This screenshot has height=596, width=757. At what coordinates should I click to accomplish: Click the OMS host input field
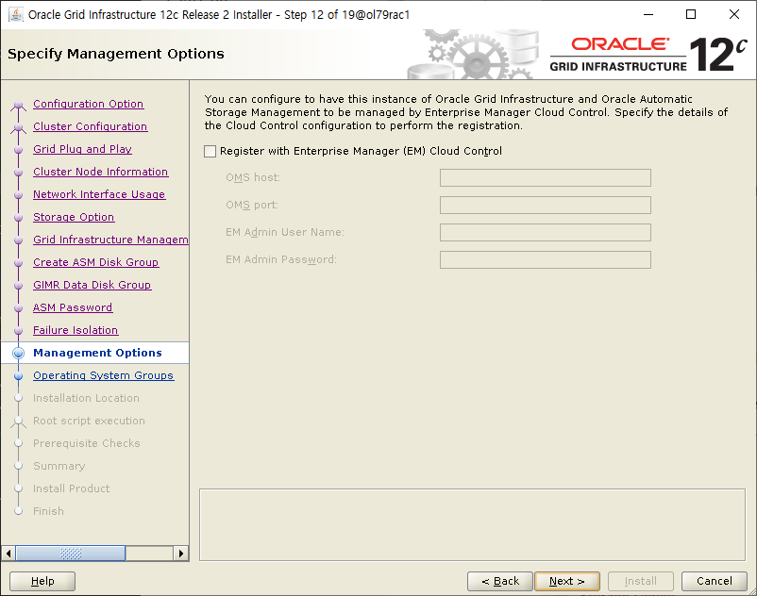click(545, 177)
